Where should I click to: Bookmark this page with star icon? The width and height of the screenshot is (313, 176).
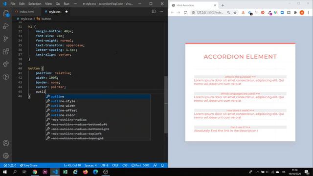coord(235,12)
